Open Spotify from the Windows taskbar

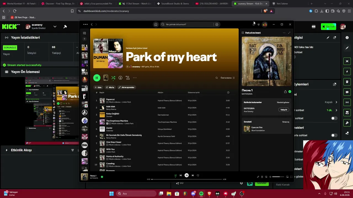tap(201, 194)
